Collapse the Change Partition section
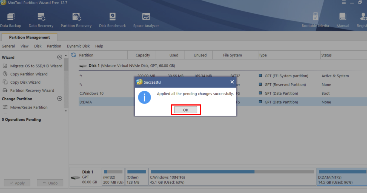The height and width of the screenshot is (193, 367). pos(60,99)
